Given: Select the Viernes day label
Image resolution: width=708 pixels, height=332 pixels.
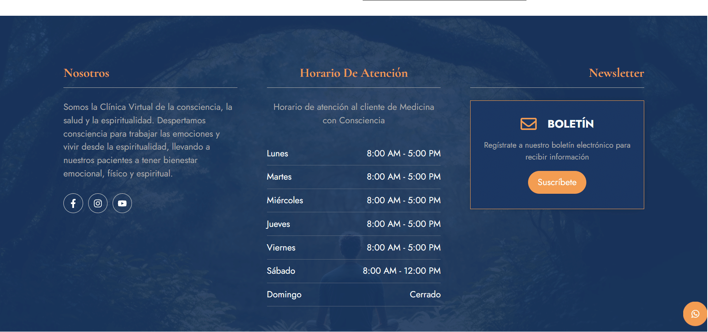Looking at the screenshot, I should pyautogui.click(x=281, y=248).
